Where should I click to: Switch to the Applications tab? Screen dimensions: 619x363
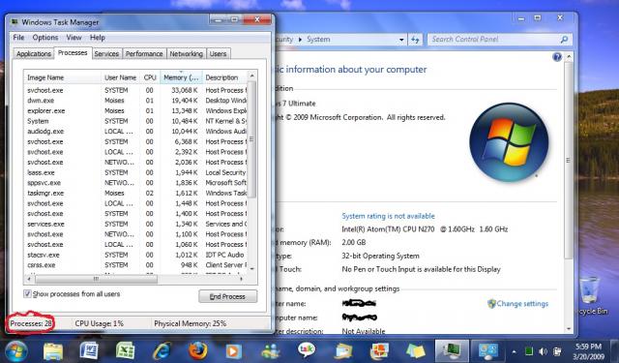pyautogui.click(x=34, y=53)
